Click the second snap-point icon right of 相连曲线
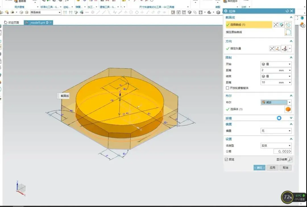Image resolution: width=307 pixels, height=207 pixels. coord(71,12)
